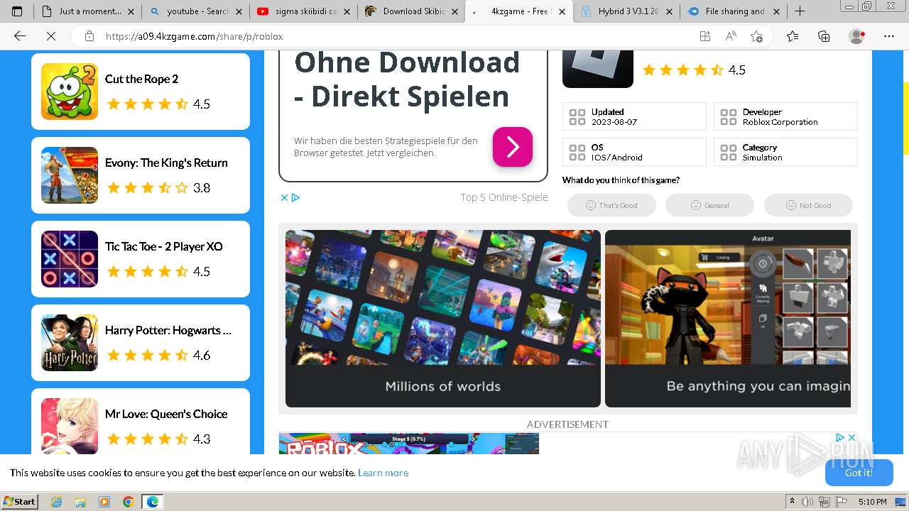Add this page to favorites star

coord(756,36)
